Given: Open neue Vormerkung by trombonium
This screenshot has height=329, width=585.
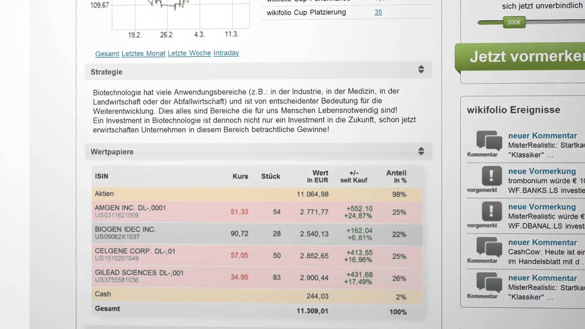Looking at the screenshot, I should coord(542,171).
